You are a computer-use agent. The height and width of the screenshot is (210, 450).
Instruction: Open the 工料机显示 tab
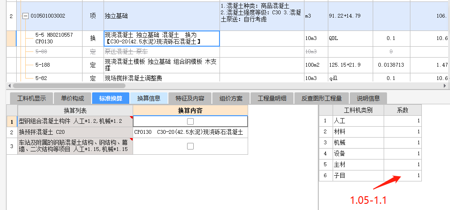point(31,99)
